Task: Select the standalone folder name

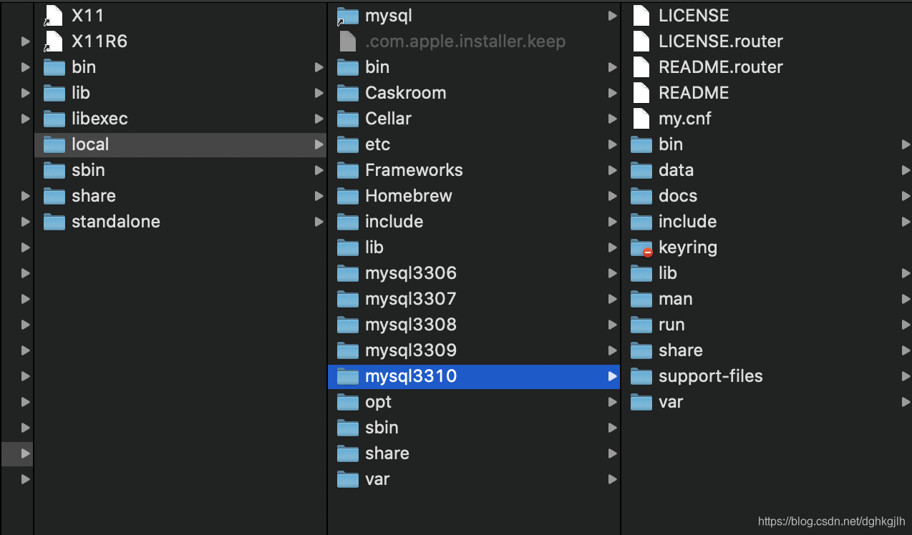Action: [x=116, y=222]
